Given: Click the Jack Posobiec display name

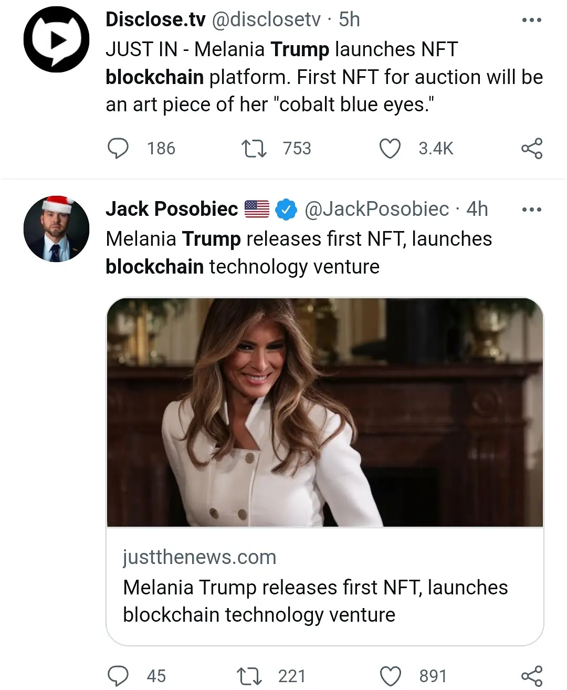Looking at the screenshot, I should pos(172,209).
